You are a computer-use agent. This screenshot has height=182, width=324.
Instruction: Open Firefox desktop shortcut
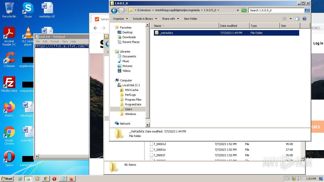pos(9,109)
